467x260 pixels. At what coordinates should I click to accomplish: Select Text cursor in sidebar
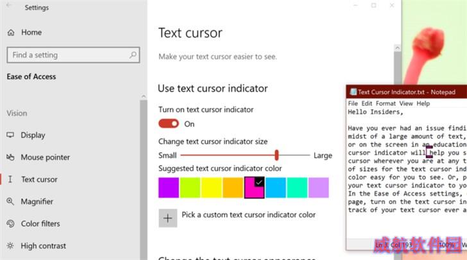38,180
